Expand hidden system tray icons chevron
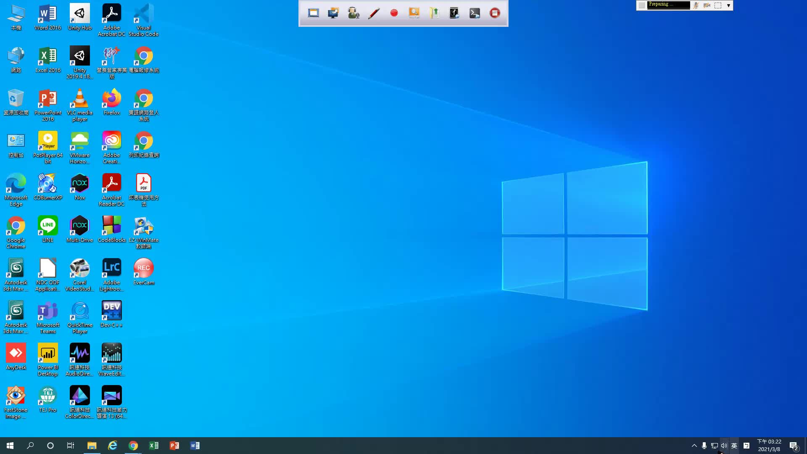807x454 pixels. 694,446
